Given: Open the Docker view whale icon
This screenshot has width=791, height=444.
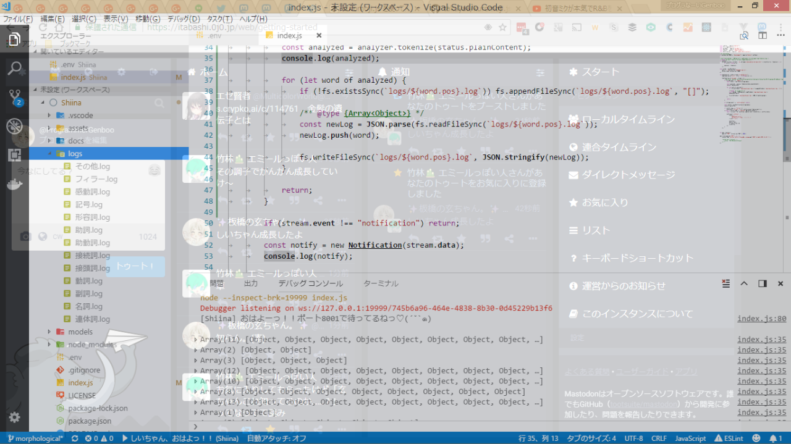Looking at the screenshot, I should click(14, 184).
